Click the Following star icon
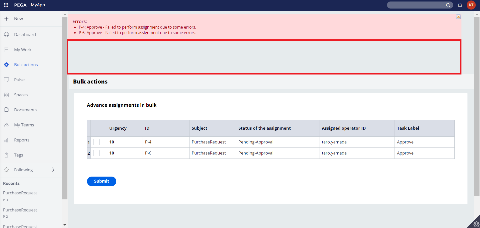 [7, 170]
